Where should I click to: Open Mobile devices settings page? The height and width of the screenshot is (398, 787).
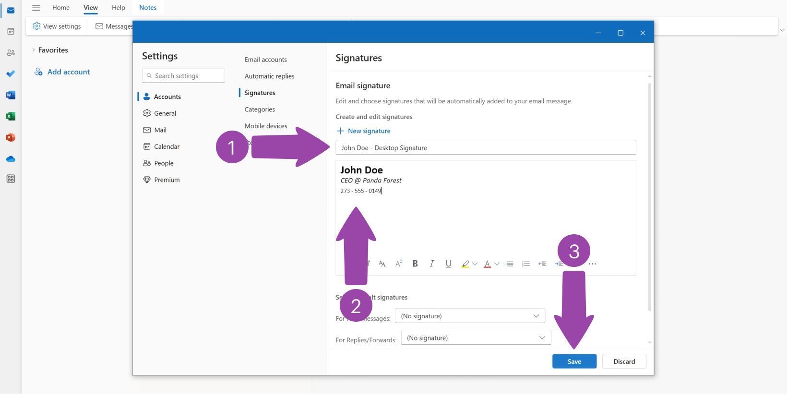pos(266,126)
